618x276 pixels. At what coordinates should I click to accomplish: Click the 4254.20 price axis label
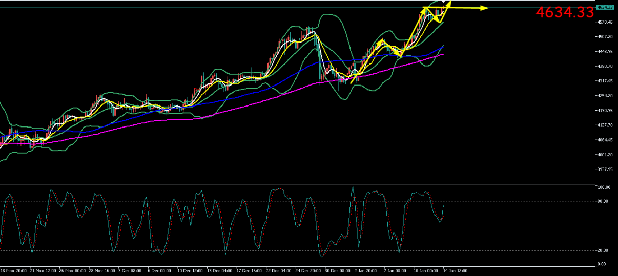pyautogui.click(x=605, y=96)
